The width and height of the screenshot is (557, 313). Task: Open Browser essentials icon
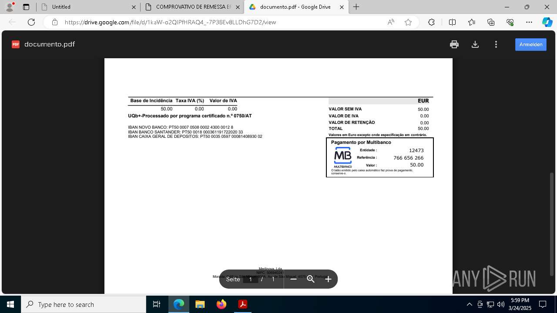click(510, 22)
